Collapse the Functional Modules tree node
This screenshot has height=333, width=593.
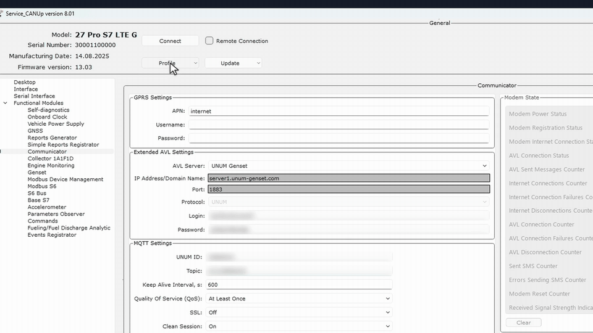click(6, 103)
